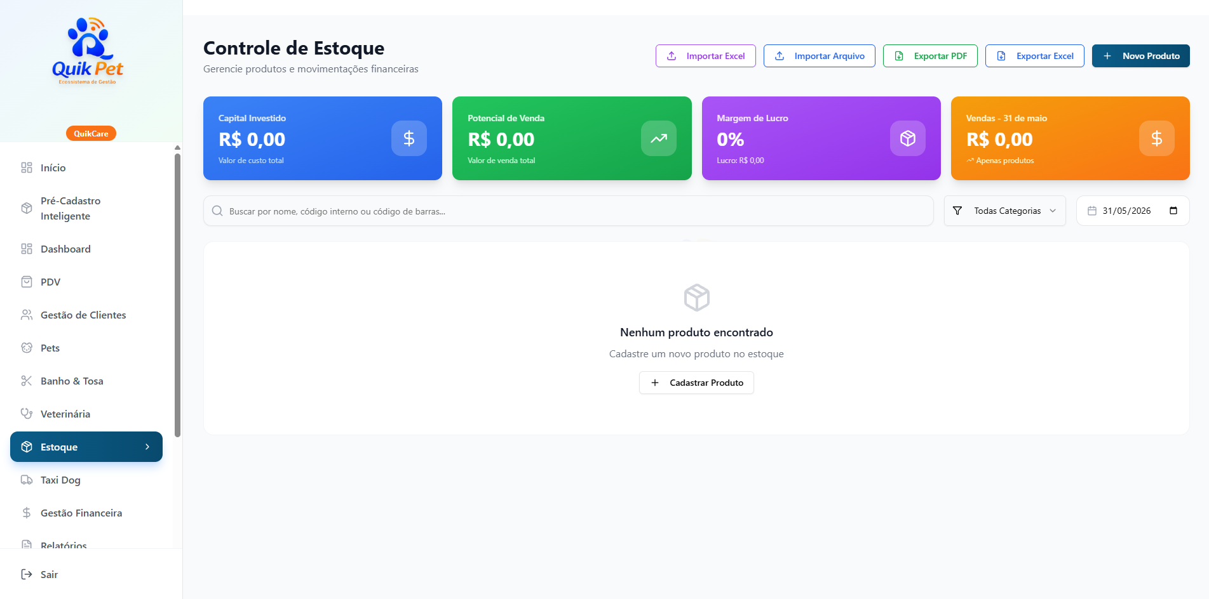Click the Dashboard grid icon

[27, 249]
